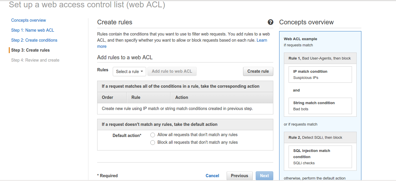This screenshot has width=396, height=181.
Task: Click the Cancel link
Action: [x=212, y=176]
